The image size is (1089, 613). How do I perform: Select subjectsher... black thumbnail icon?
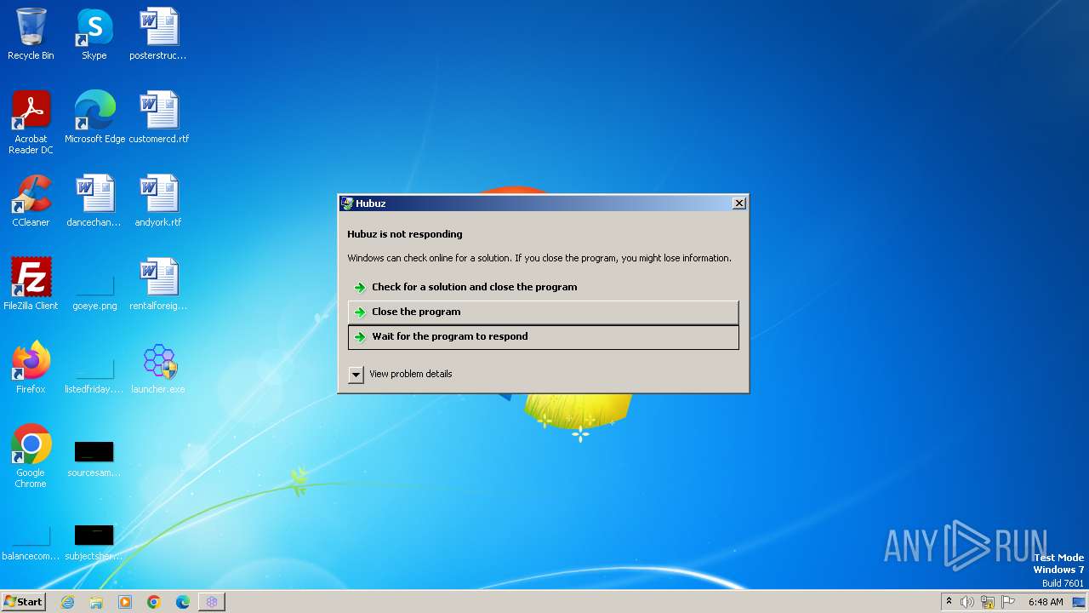[94, 535]
